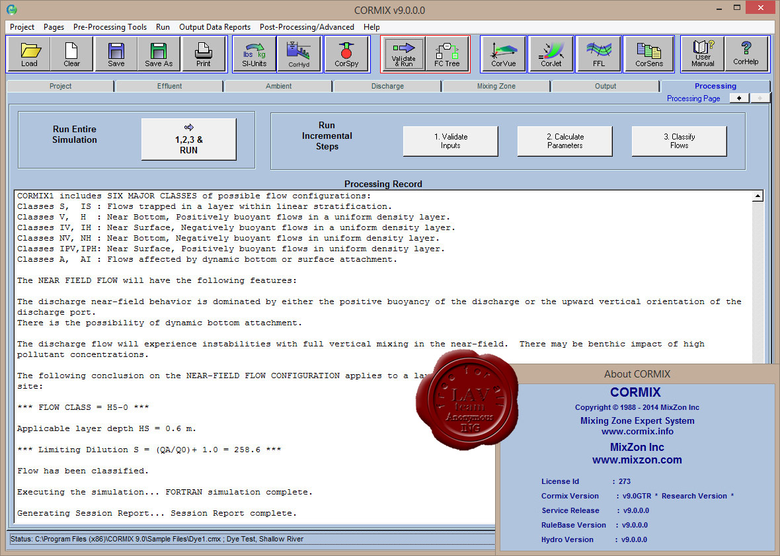Toggle SI-Units lbs/kg conversion icon
Image resolution: width=780 pixels, height=556 pixels.
coord(254,54)
